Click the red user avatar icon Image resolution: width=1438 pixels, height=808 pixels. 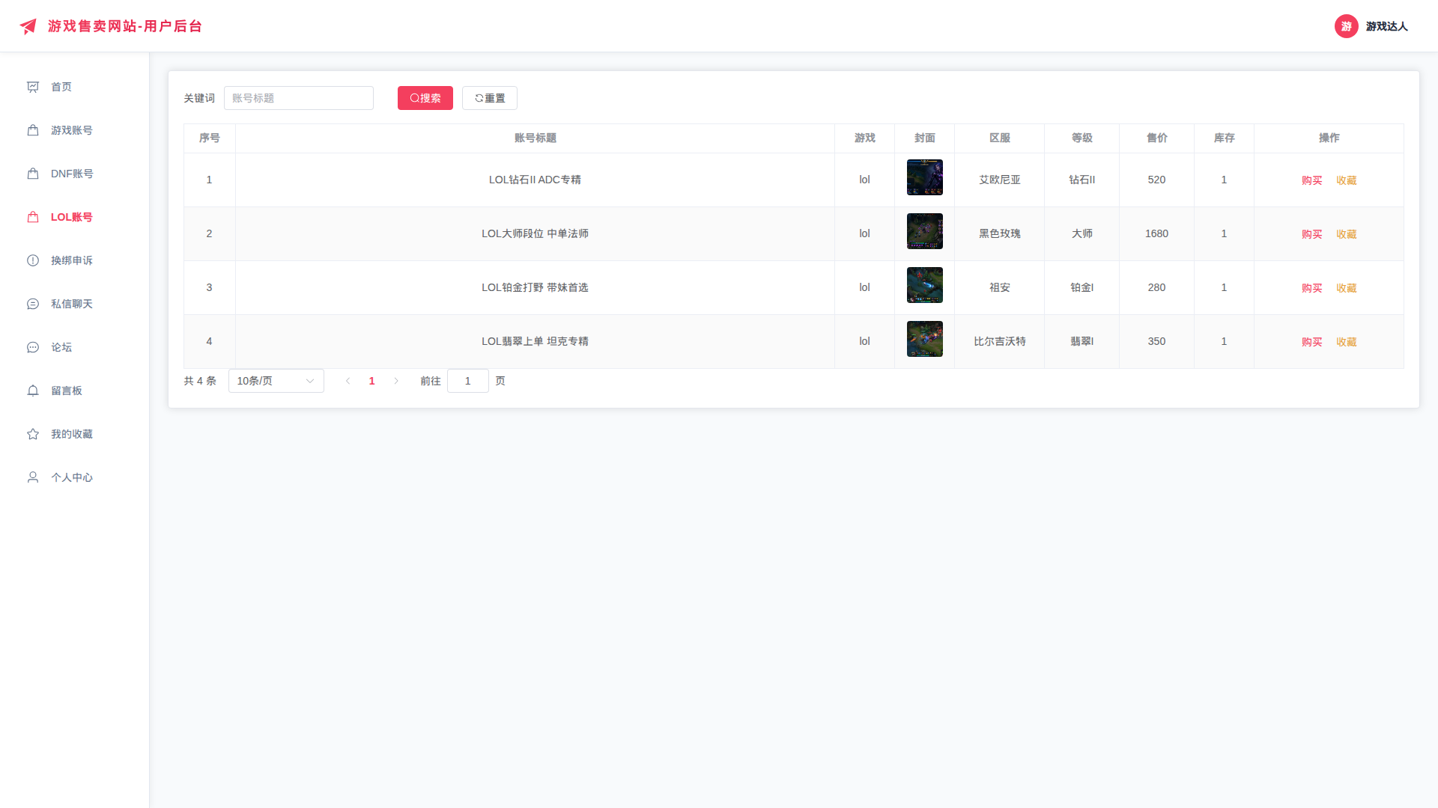(1346, 26)
